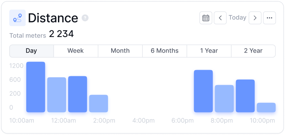The image size is (285, 135).
Task: Switch to the Month range tab
Action: click(x=120, y=51)
